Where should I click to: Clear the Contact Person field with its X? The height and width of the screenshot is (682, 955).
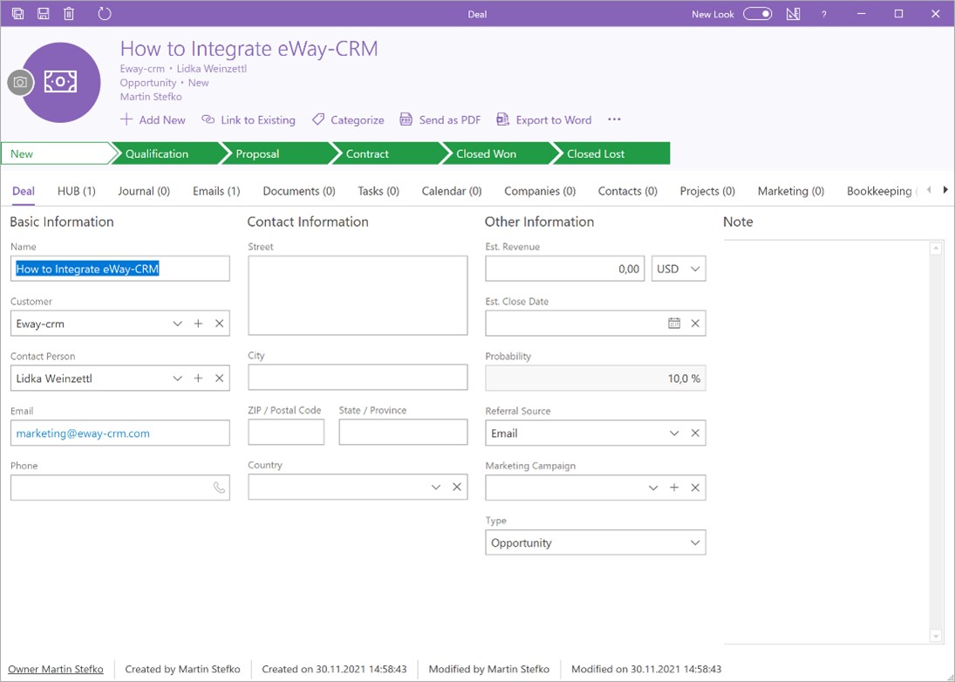[x=219, y=379]
